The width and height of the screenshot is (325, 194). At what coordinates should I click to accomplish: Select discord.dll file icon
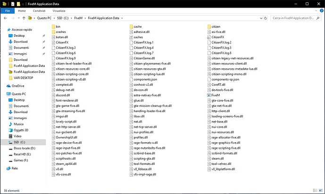tap(53, 95)
